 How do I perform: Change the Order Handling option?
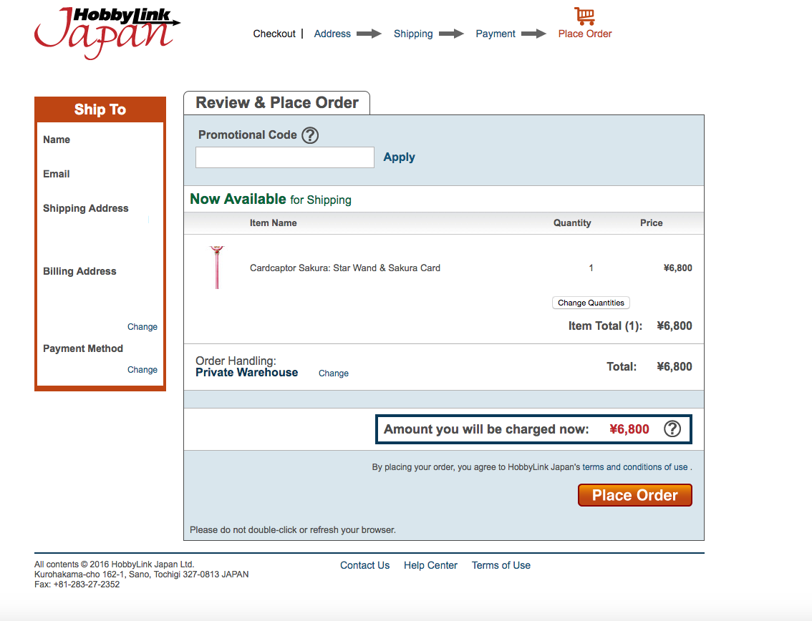pyautogui.click(x=334, y=373)
